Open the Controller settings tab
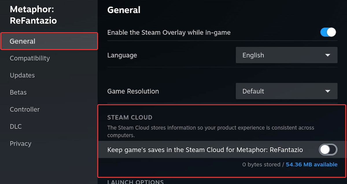The width and height of the screenshot is (347, 184). pos(25,109)
